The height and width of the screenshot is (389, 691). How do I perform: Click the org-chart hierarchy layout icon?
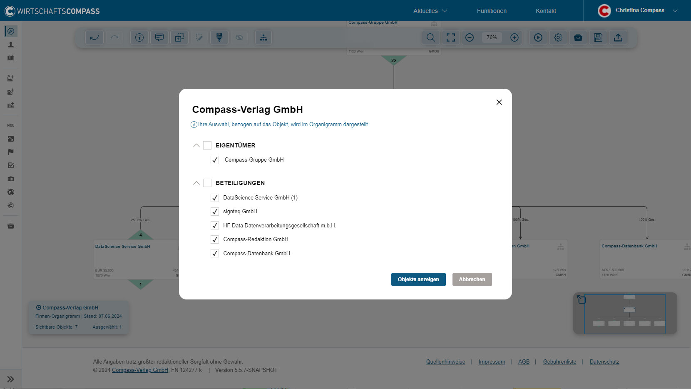[x=263, y=37]
